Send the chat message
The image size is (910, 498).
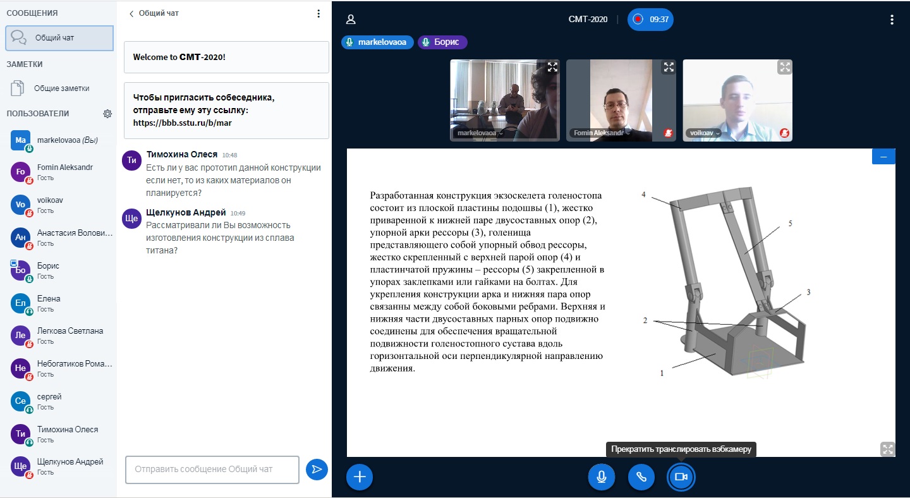317,469
